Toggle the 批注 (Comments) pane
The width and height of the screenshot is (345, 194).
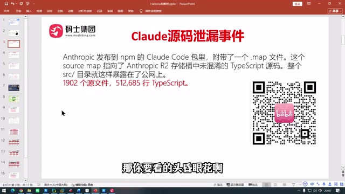(x=253, y=185)
